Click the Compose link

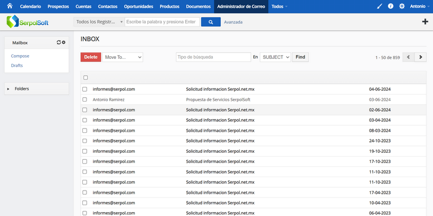click(x=20, y=56)
